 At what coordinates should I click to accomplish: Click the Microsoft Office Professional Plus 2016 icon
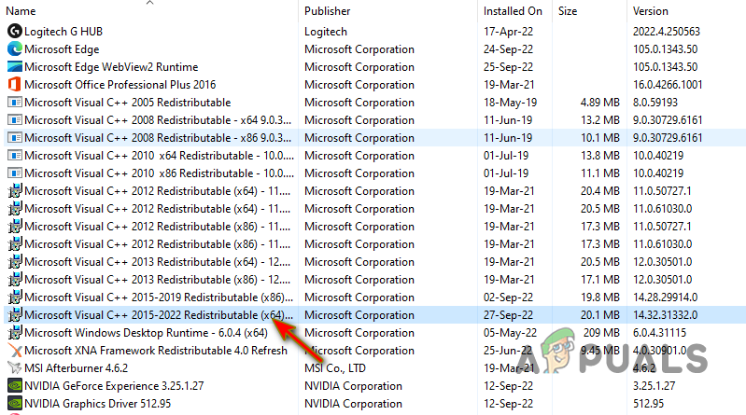15,85
